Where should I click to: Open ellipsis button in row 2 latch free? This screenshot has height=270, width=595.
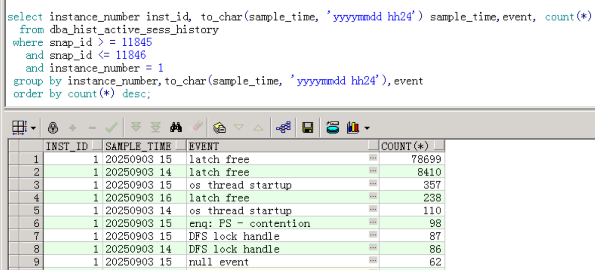[x=374, y=170]
